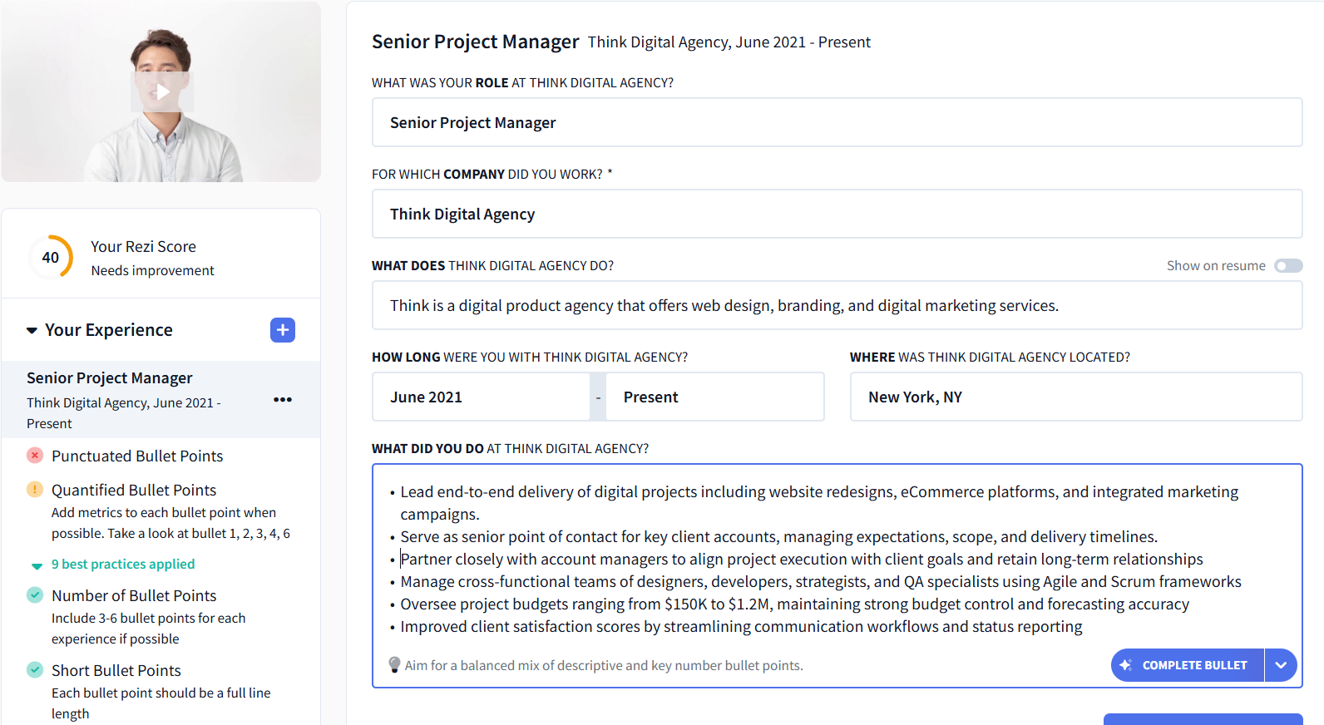Image resolution: width=1324 pixels, height=725 pixels.
Task: Collapse the 9 best practices applied list
Action: pos(37,565)
